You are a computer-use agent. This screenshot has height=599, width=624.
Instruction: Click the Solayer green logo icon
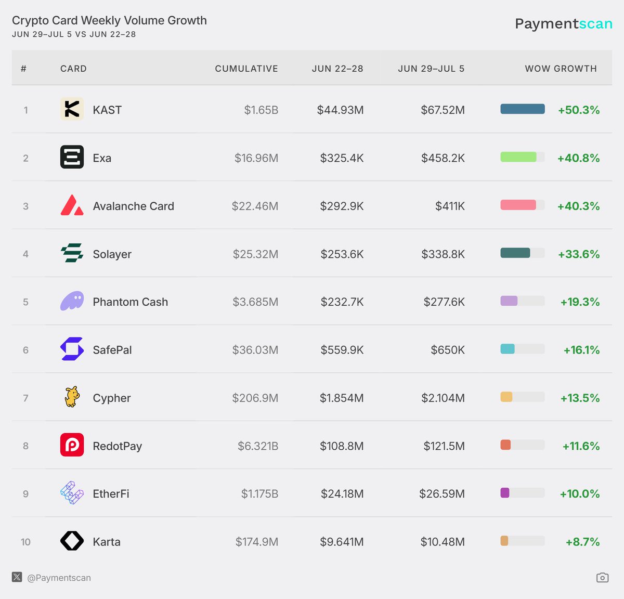point(72,253)
